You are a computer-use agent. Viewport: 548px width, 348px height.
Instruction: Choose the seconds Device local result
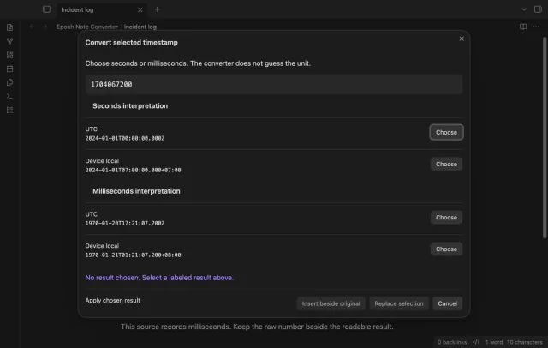click(x=446, y=164)
